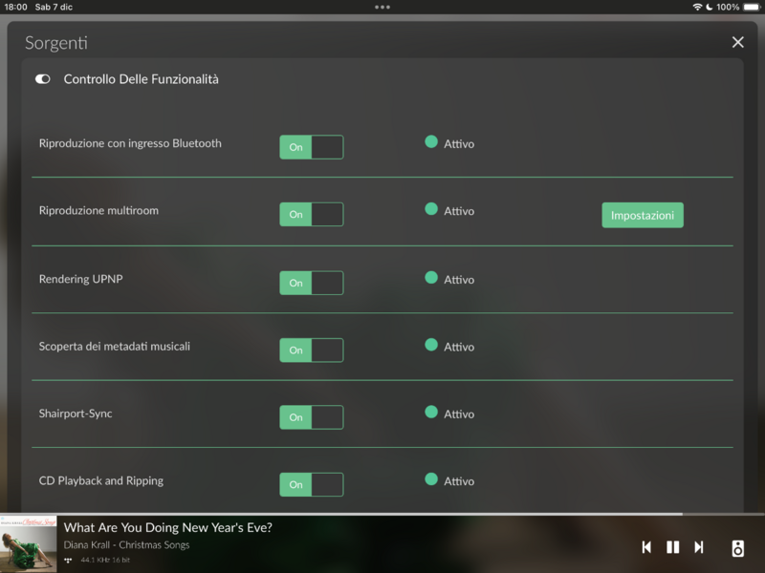Tap the song title What Are You Doing New Year's Eve?
765x573 pixels.
point(168,527)
